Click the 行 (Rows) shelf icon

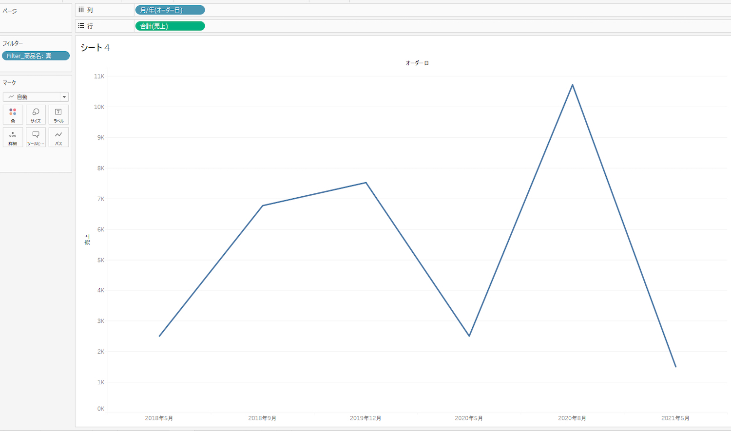pos(81,26)
